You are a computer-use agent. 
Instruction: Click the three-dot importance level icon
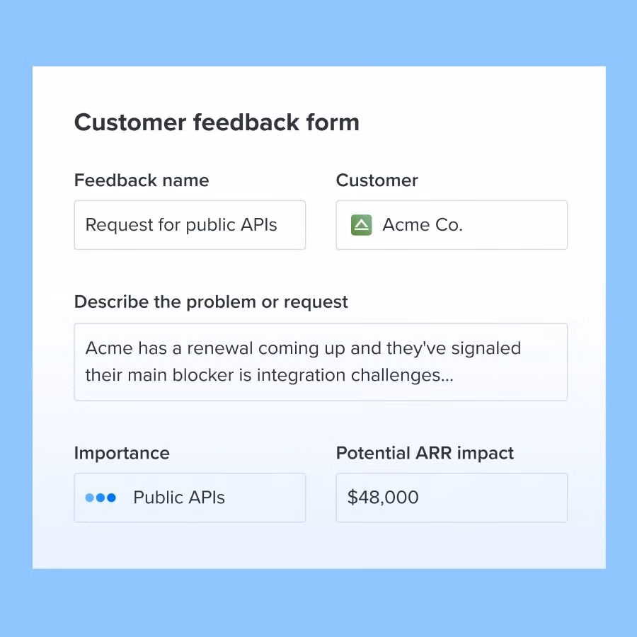coord(101,498)
